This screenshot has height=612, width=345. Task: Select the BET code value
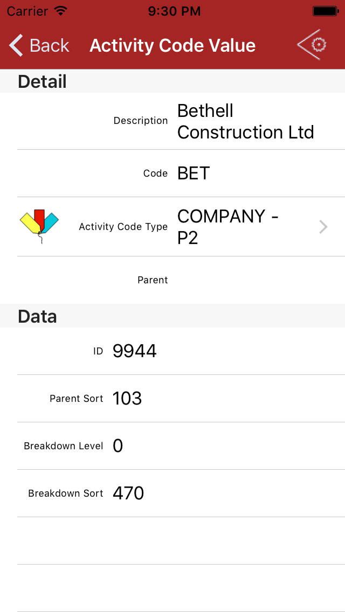[x=194, y=173]
